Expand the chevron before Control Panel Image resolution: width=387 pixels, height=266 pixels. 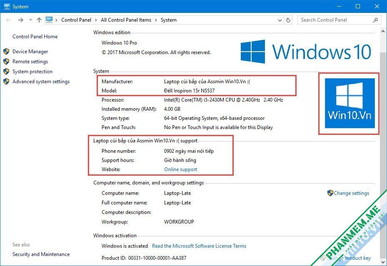pos(56,20)
